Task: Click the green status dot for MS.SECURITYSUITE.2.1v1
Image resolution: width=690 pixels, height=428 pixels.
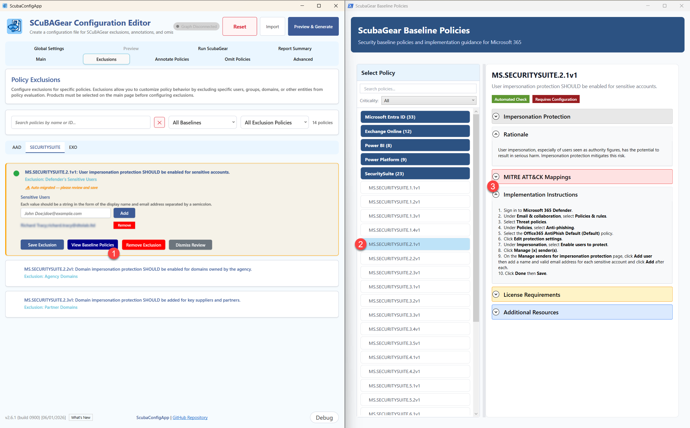Action: click(x=16, y=173)
